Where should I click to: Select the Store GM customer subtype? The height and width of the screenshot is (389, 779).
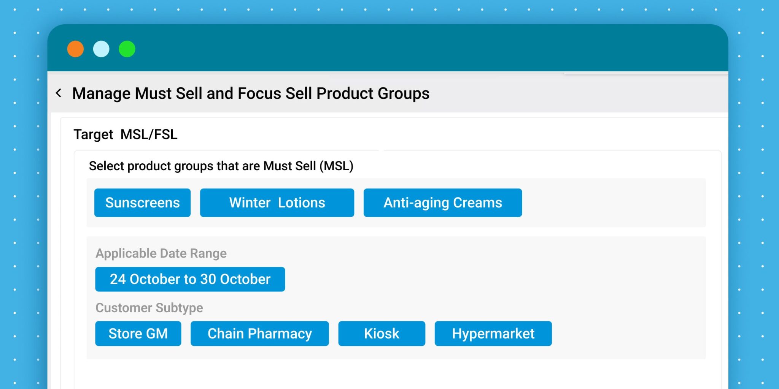tap(138, 334)
